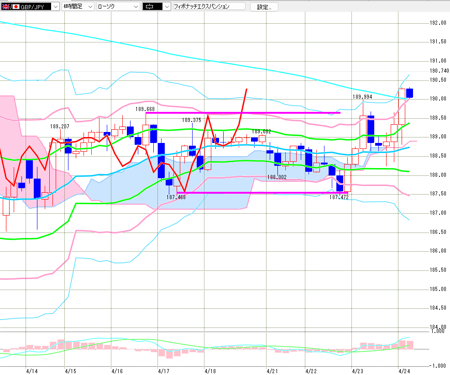Select the 189.994 price label

(x=362, y=97)
